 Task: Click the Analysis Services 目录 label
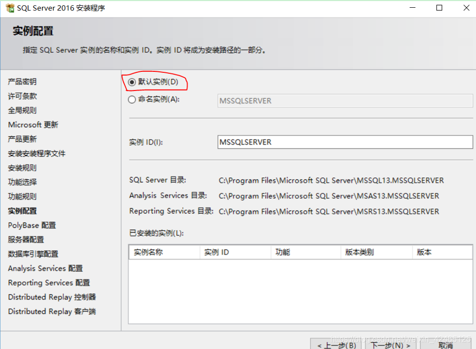(x=168, y=195)
